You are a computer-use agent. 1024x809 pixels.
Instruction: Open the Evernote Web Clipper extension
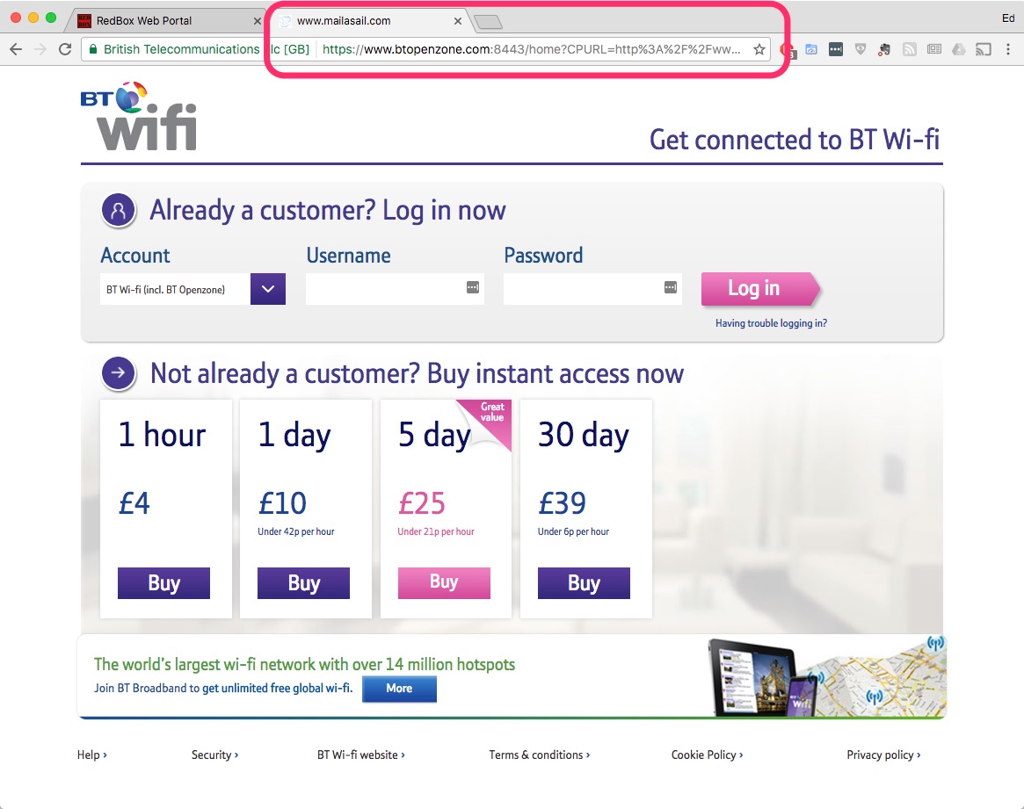pyautogui.click(x=884, y=49)
